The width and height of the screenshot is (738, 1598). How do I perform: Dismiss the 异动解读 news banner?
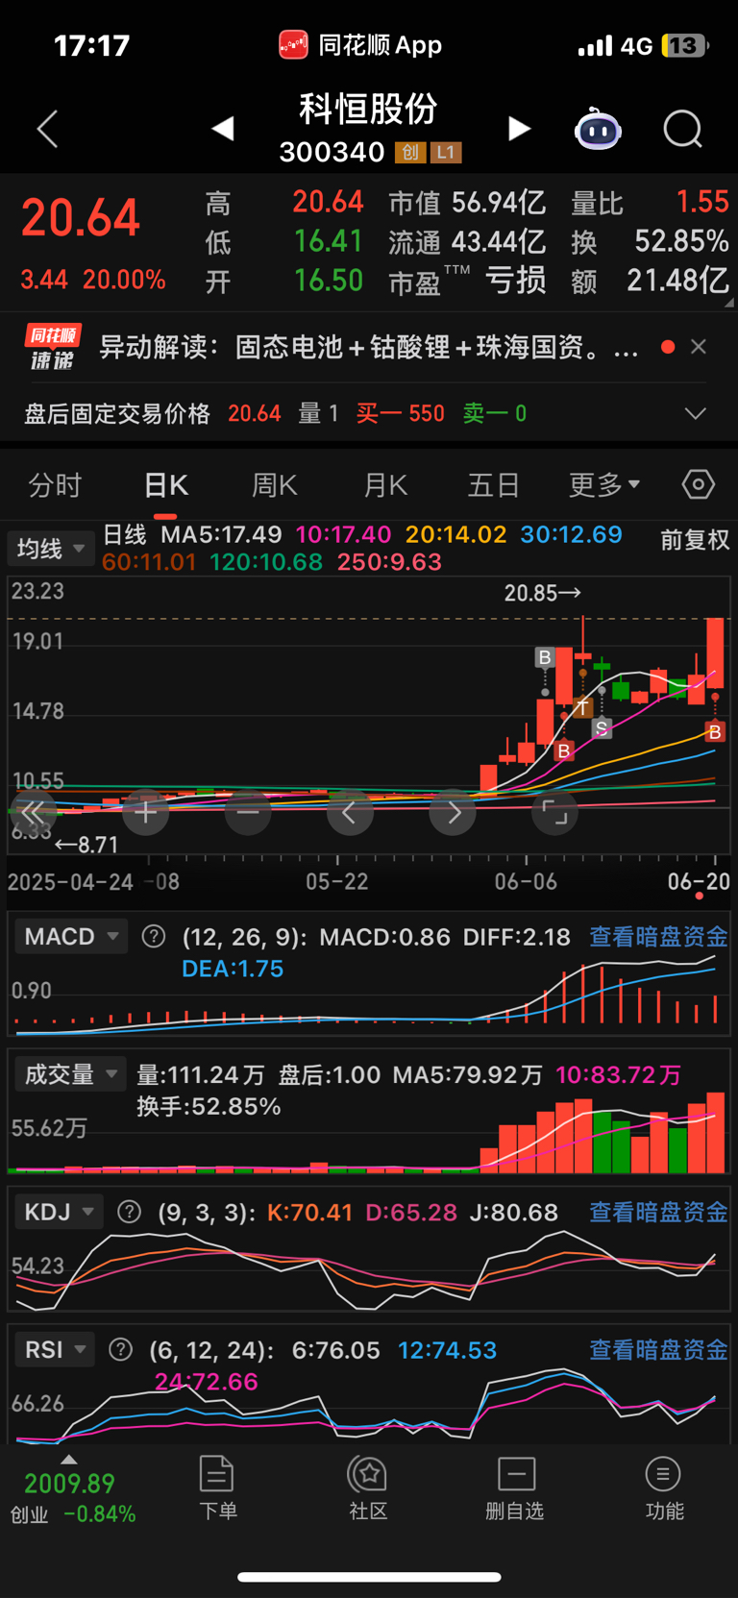point(699,347)
